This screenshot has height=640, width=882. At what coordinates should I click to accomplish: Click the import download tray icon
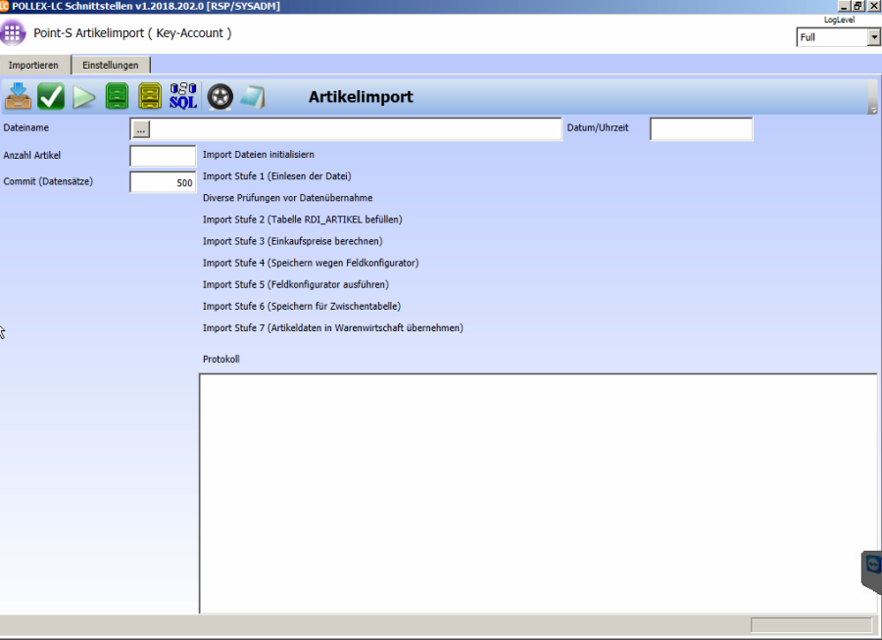[x=19, y=97]
